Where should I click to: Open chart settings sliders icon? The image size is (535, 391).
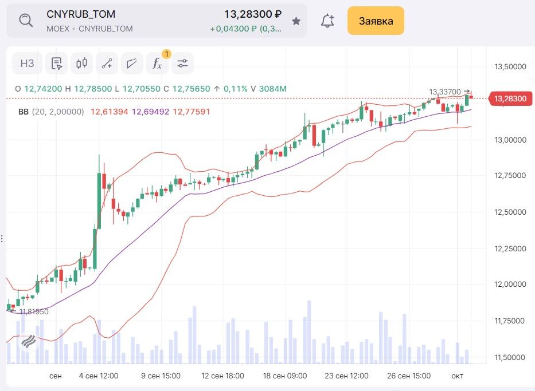coord(182,64)
